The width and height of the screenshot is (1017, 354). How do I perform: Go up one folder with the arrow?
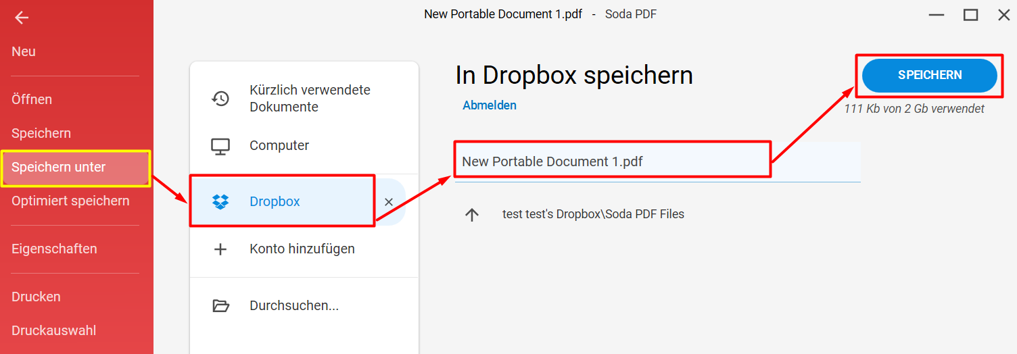[472, 215]
